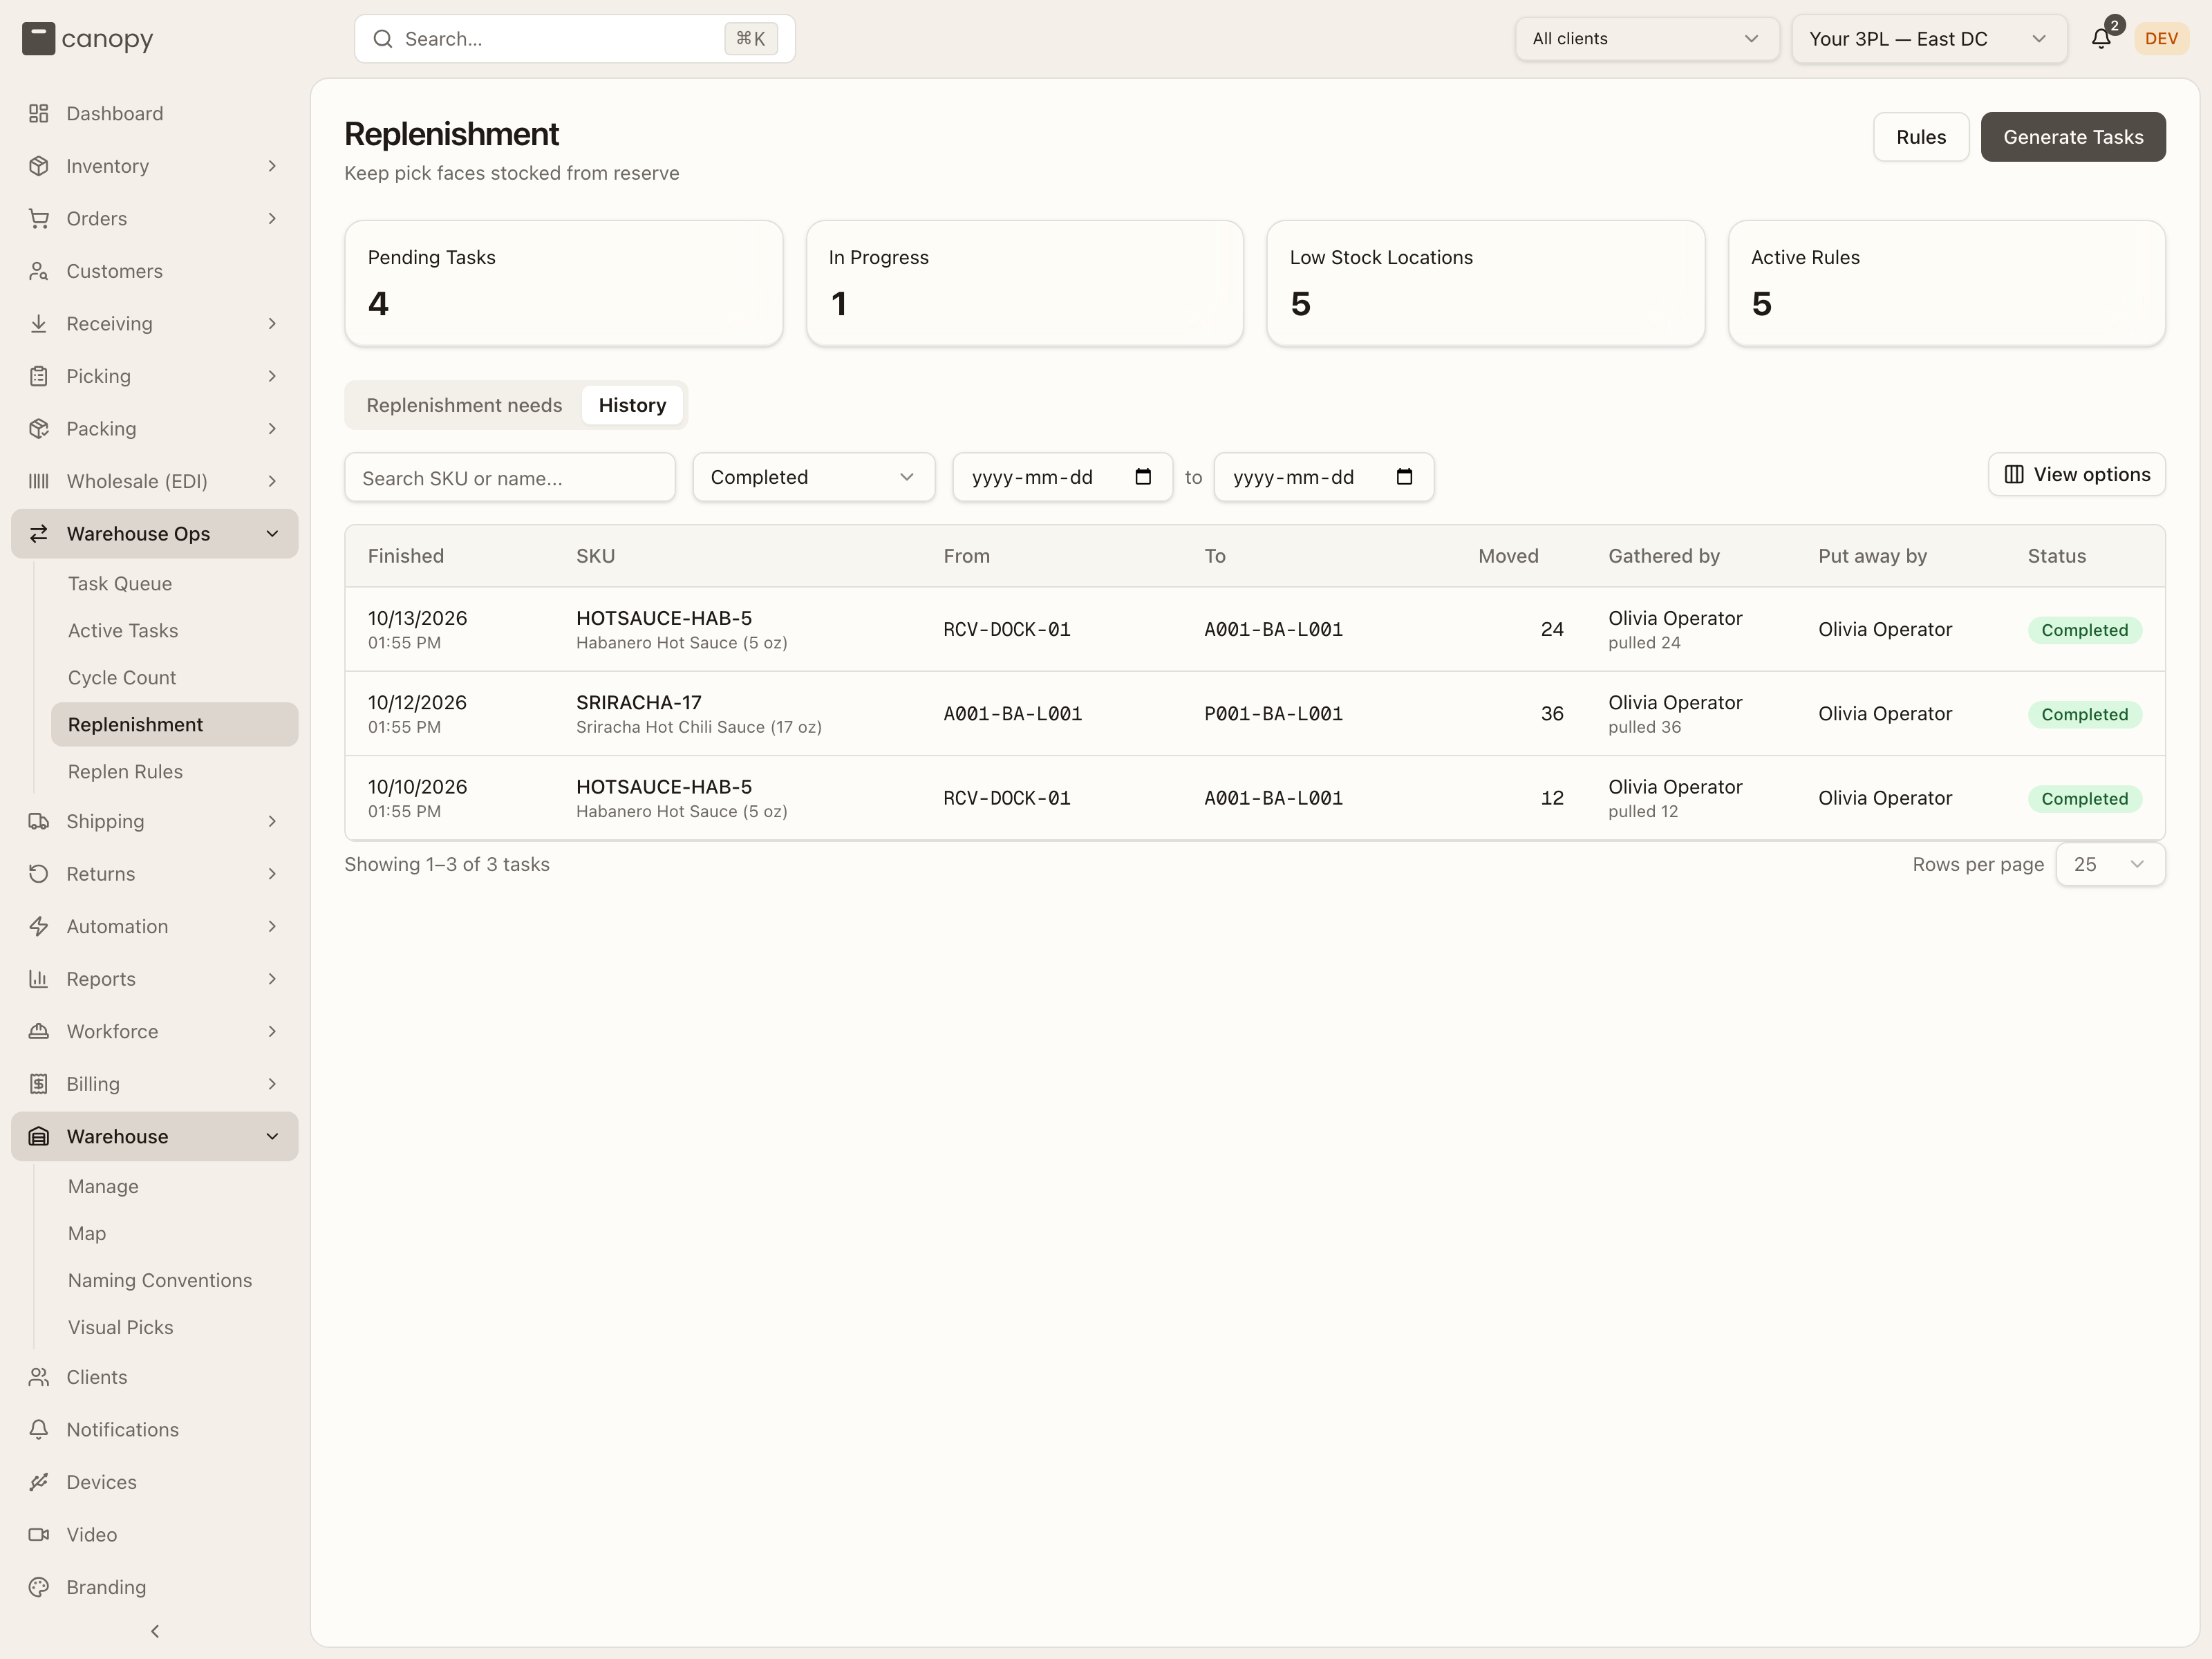Open Replen Rules page
2212x1659 pixels.
(125, 772)
